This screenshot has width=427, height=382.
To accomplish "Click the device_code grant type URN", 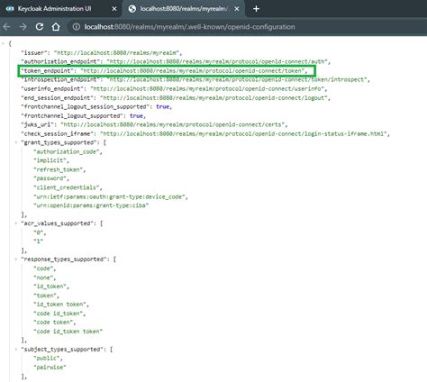I will [109, 197].
